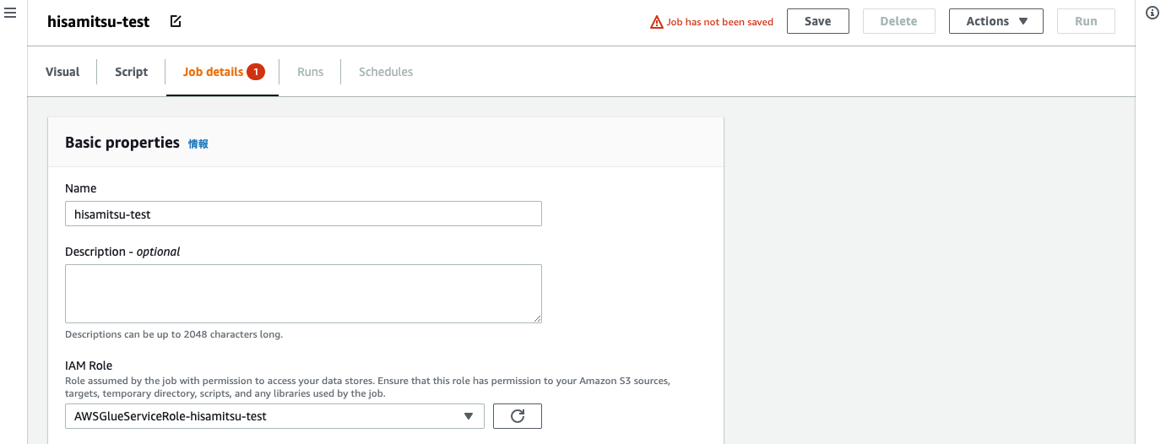Open the Basic properties 情報 link

pyautogui.click(x=198, y=144)
